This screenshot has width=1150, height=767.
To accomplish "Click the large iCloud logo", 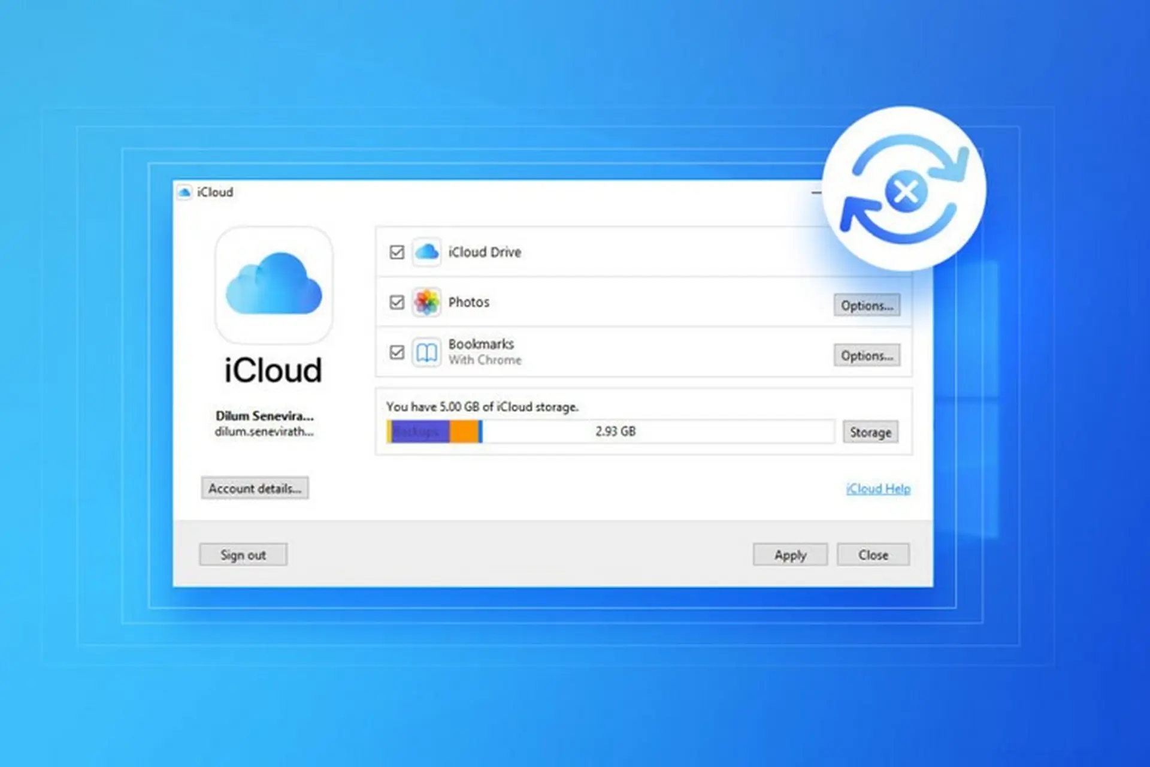I will click(274, 284).
